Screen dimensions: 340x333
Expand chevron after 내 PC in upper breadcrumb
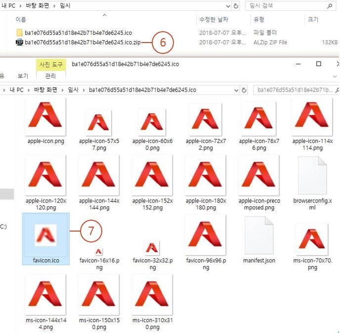pos(20,6)
